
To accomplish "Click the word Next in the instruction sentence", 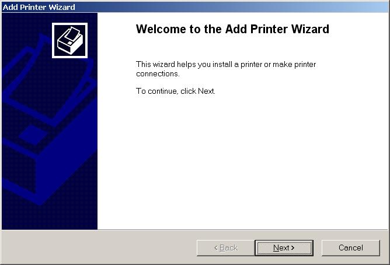I will [206, 91].
